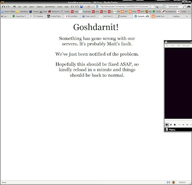Click the Firefox icon in the status bar
Image resolution: width=192 pixels, height=185 pixels.
173,182
